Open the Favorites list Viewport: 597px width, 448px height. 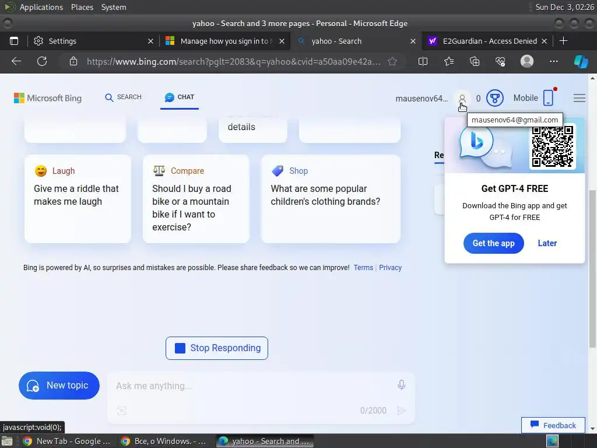click(x=449, y=61)
